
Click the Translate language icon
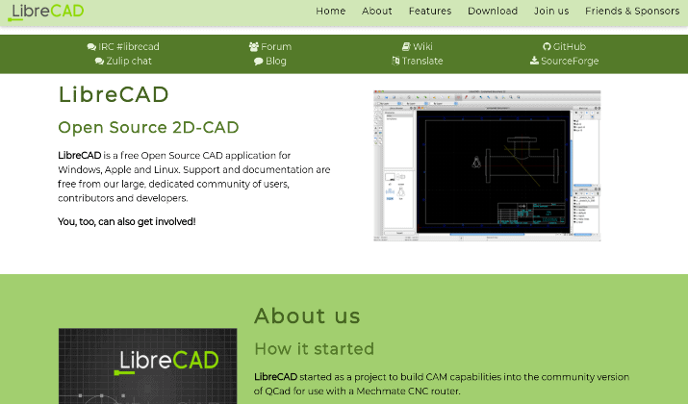coord(395,61)
